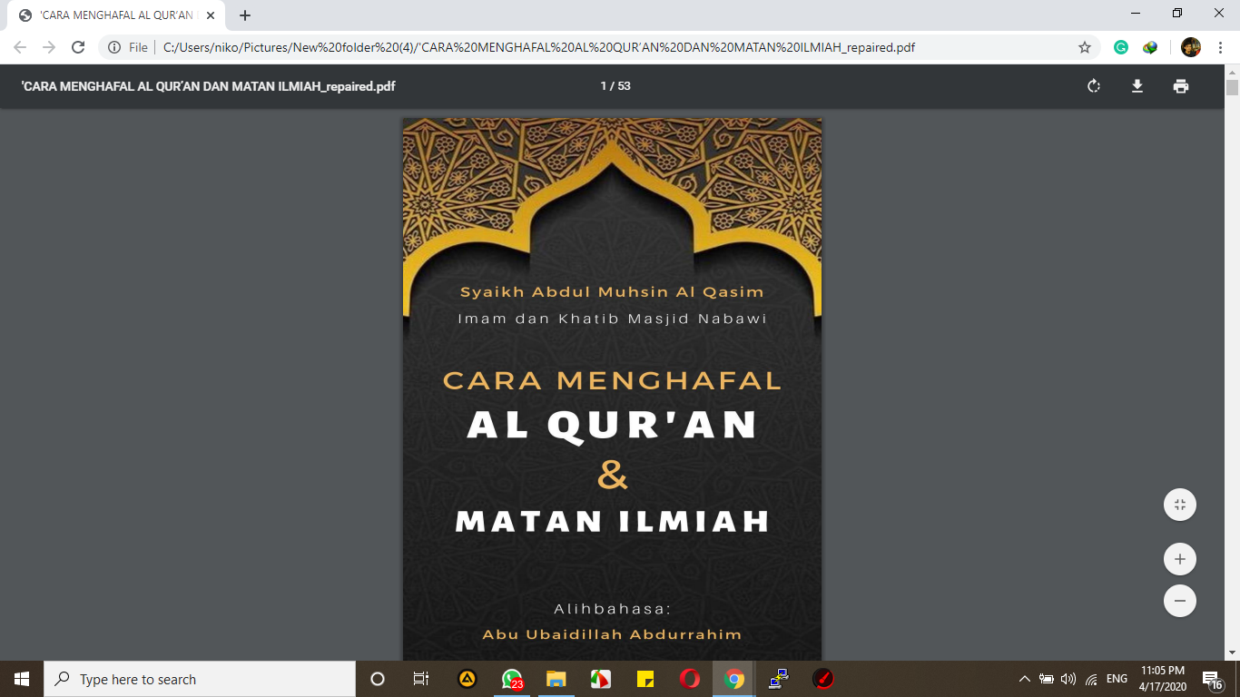Open Task View in taskbar
This screenshot has width=1240, height=697.
tap(421, 679)
